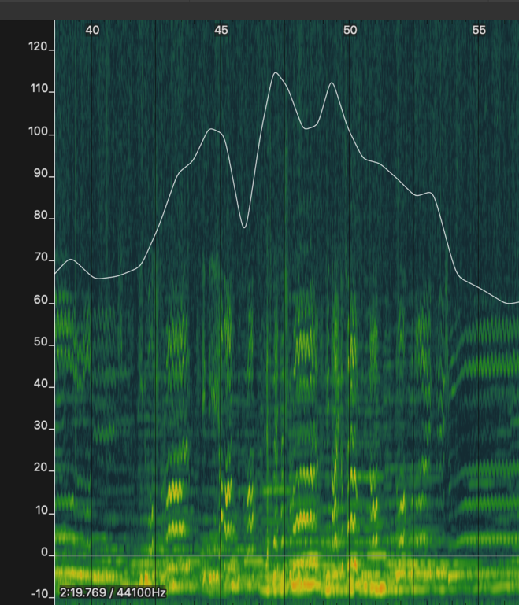519x605 pixels.
Task: Click the 110 tick on the vertical scale
Action: click(38, 90)
